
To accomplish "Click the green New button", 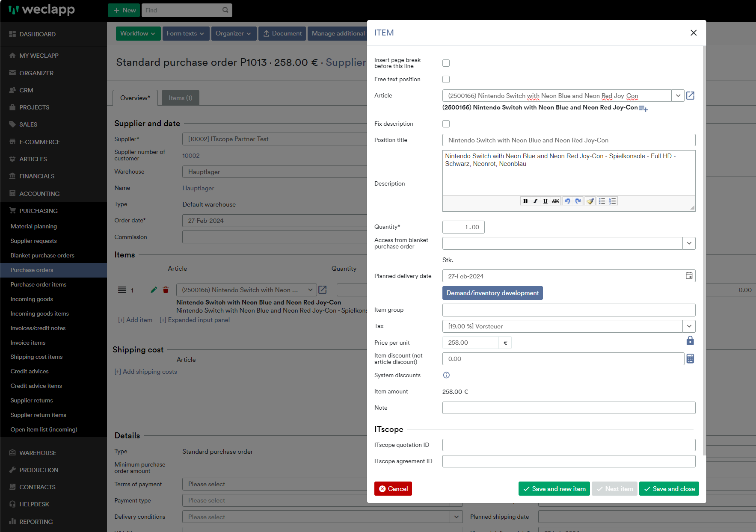I will [124, 10].
